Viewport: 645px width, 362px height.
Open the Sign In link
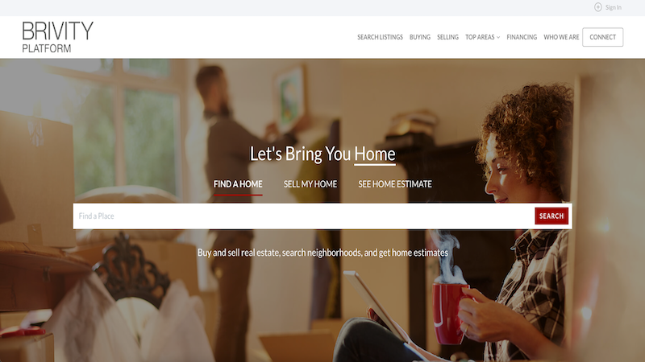click(x=613, y=7)
